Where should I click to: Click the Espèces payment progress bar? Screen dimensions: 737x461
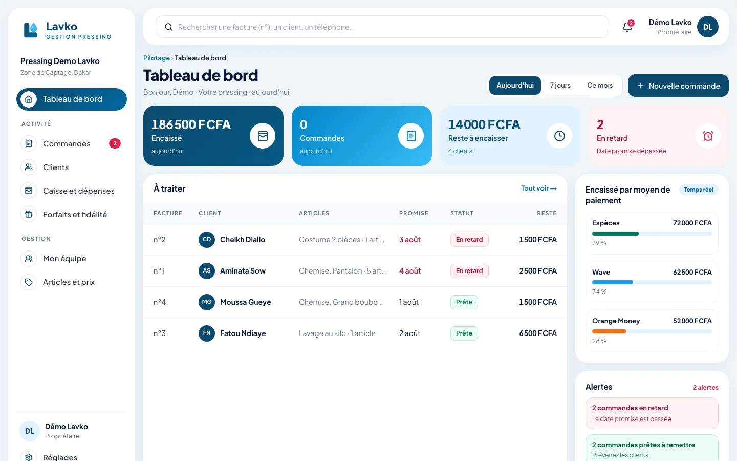[x=652, y=234]
